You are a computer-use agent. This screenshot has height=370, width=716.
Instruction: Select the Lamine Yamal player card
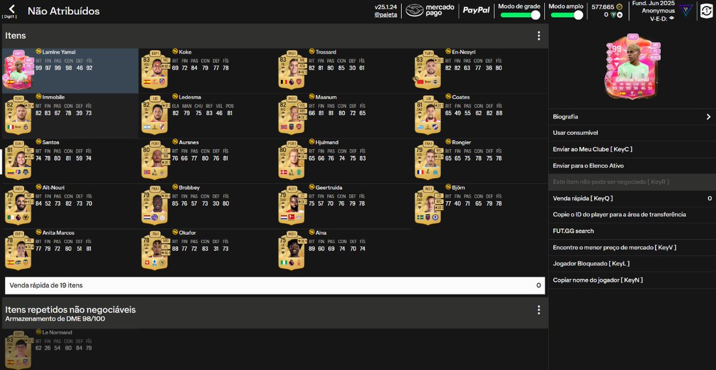pyautogui.click(x=70, y=71)
